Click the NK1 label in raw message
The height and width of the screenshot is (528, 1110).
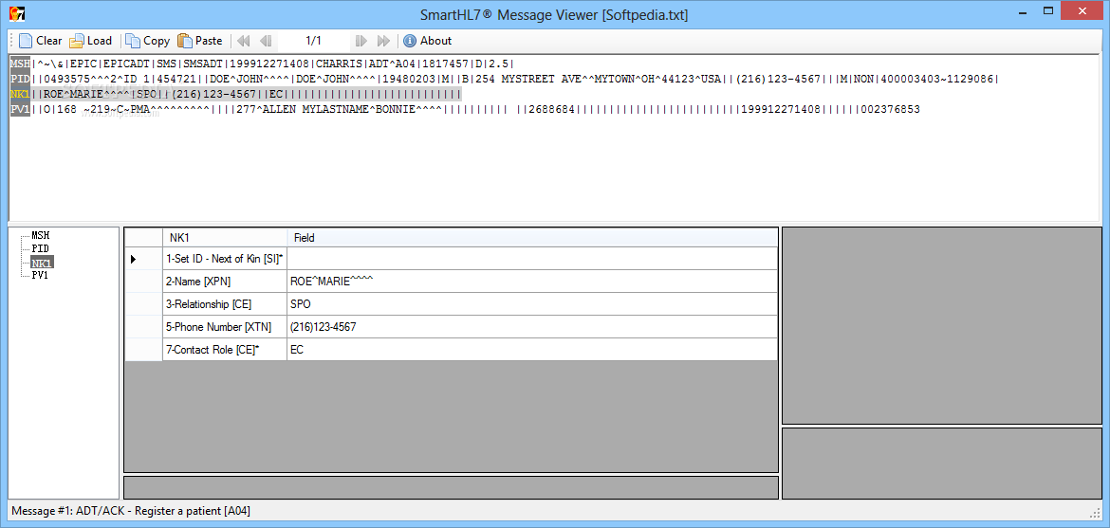pos(20,94)
